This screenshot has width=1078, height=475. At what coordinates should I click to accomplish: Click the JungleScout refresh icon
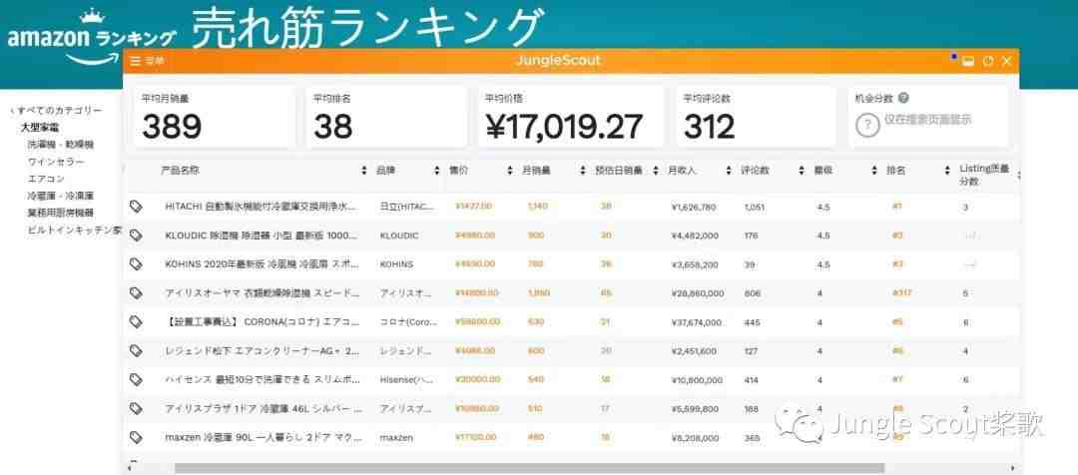pos(988,61)
